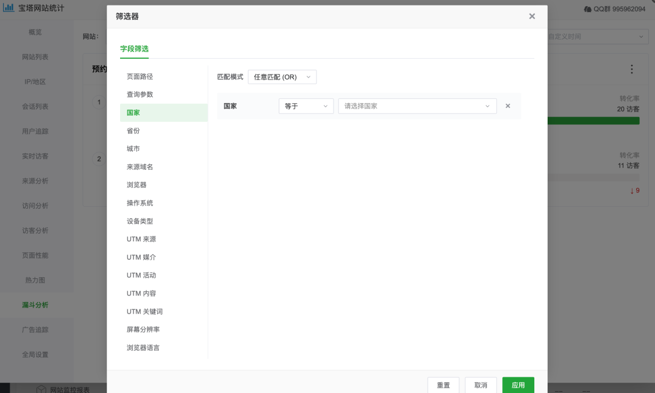Click the red ↓ 9 drop-off value
Viewport: 655px width, 393px height.
tap(635, 190)
